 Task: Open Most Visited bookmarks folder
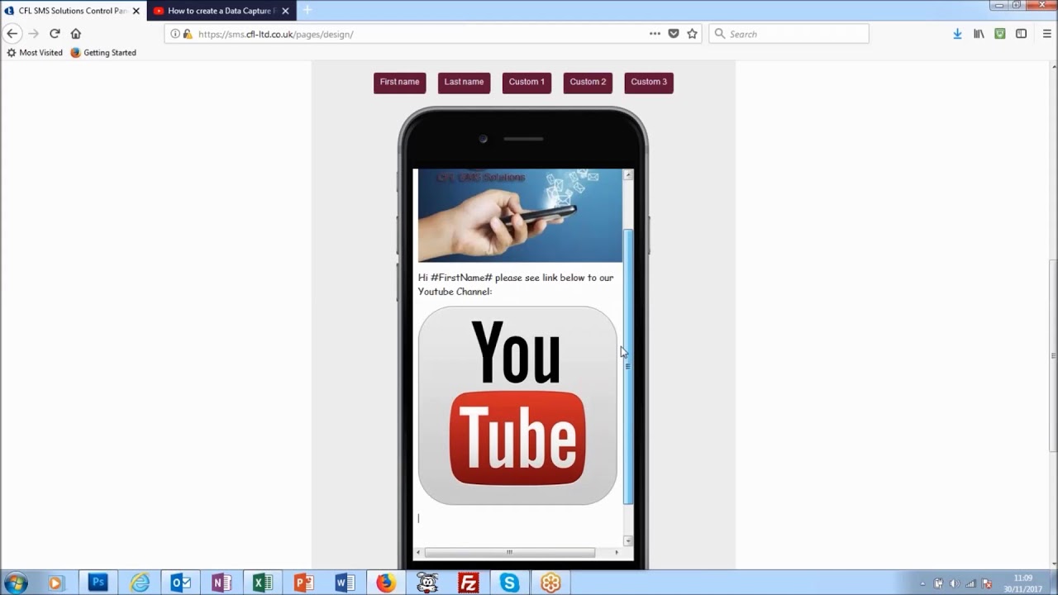coord(35,53)
